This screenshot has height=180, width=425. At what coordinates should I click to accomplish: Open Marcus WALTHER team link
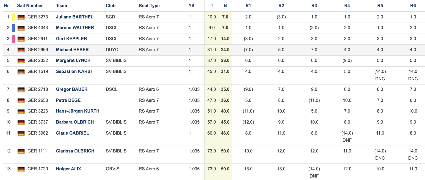click(75, 28)
